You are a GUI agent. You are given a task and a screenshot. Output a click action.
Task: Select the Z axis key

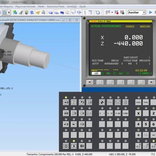154,113
